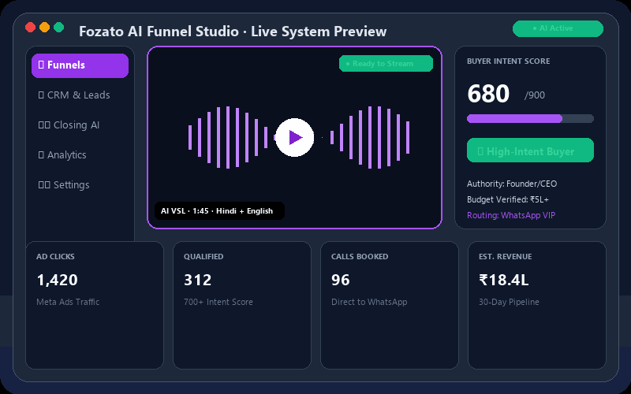
Task: Click the AI Active status badge
Action: point(558,28)
